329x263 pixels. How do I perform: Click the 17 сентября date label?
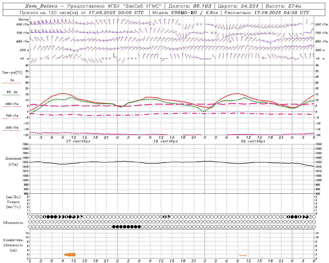pos(78,141)
